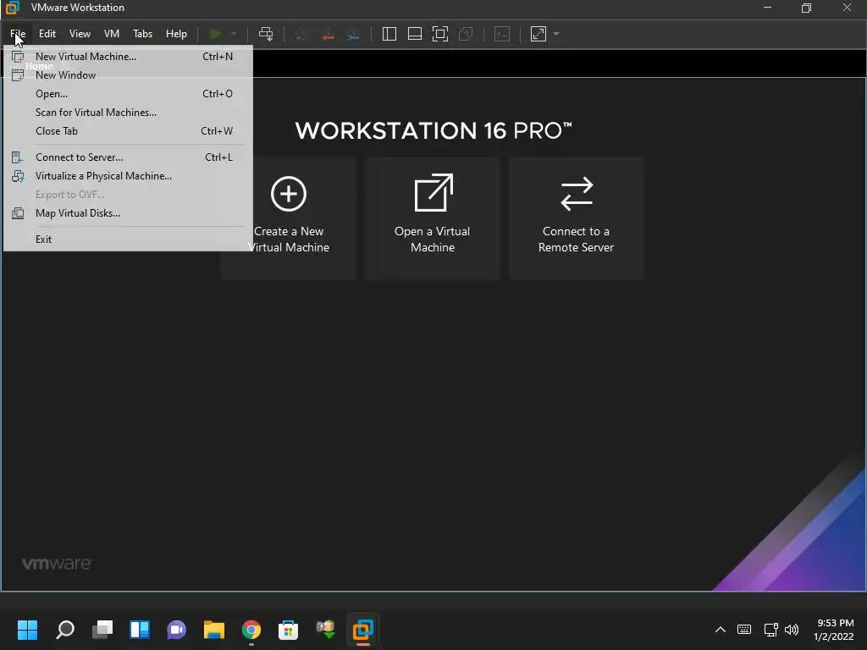Click the green Power On play icon

pos(215,34)
